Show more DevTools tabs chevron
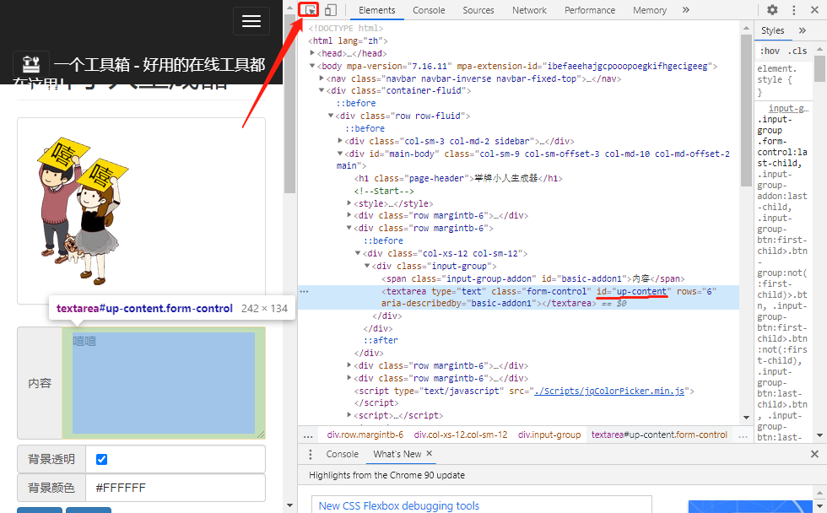This screenshot has height=513, width=827. [x=686, y=10]
